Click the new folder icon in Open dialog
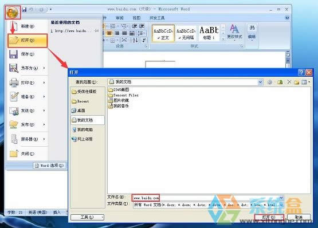 pyautogui.click(x=296, y=82)
